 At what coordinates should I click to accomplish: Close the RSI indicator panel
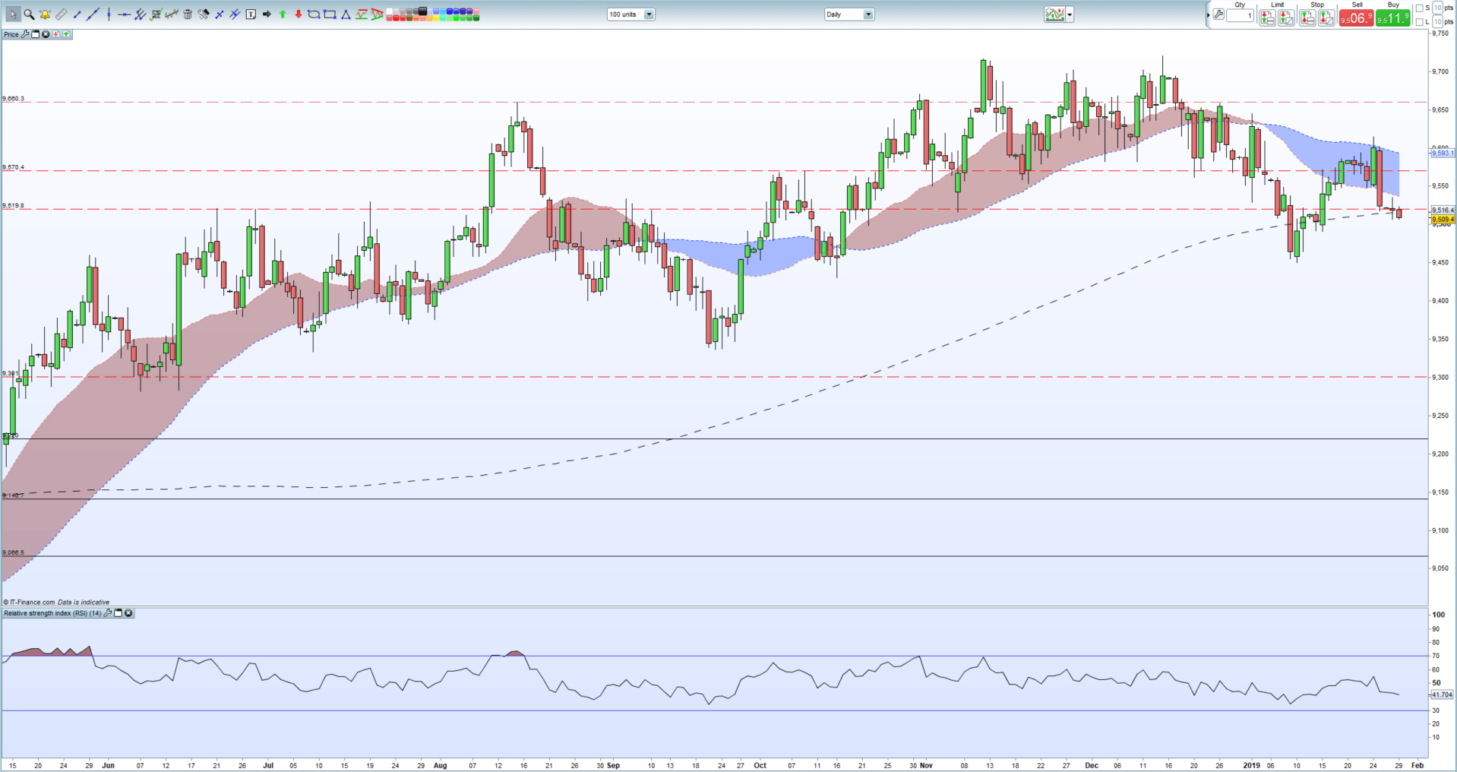(128, 612)
